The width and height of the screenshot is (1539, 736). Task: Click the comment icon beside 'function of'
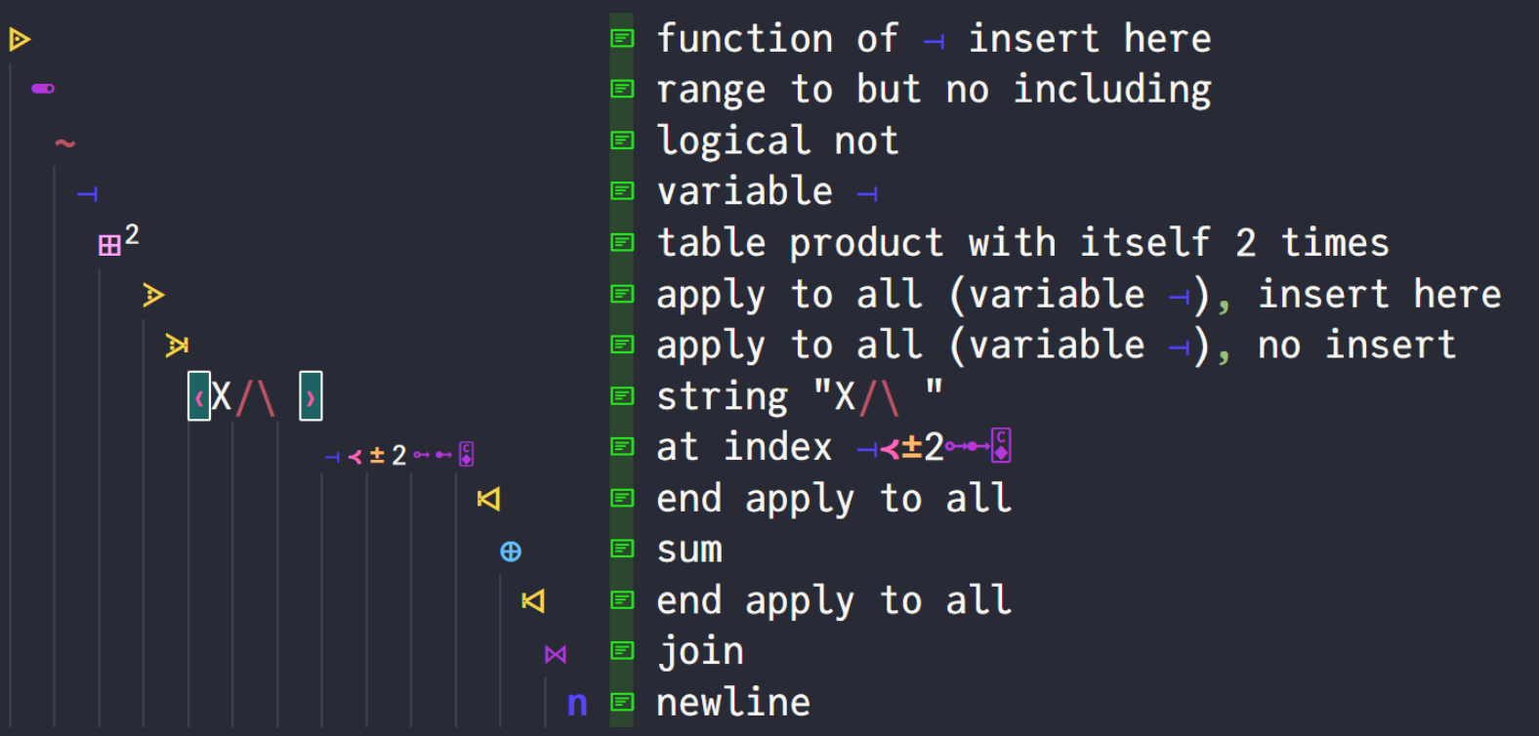click(622, 39)
